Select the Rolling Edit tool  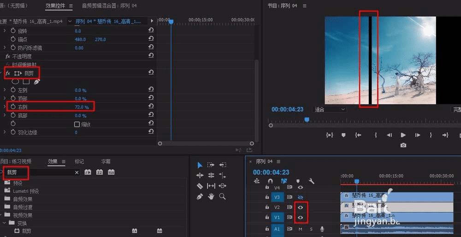click(211, 175)
